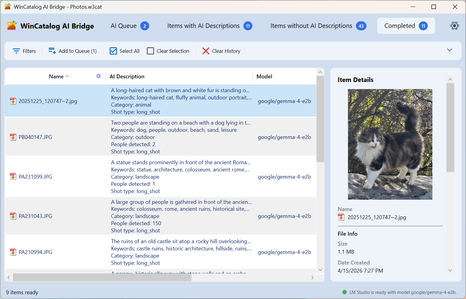Click the cat photo preview thumbnail
This screenshot has width=466, height=299.
coord(390,144)
